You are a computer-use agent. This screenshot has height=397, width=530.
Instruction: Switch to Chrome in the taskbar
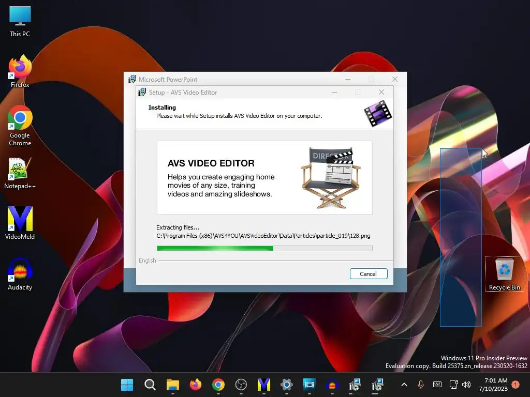coord(218,385)
